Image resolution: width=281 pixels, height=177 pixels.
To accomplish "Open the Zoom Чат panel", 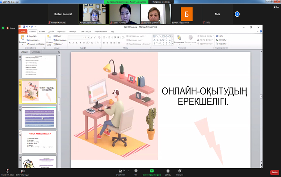I will (x=136, y=171).
